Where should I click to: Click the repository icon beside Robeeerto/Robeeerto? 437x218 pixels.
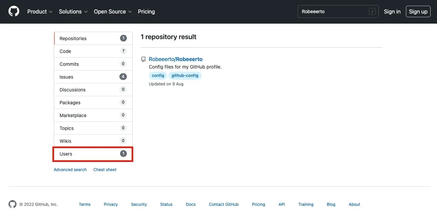(x=143, y=59)
